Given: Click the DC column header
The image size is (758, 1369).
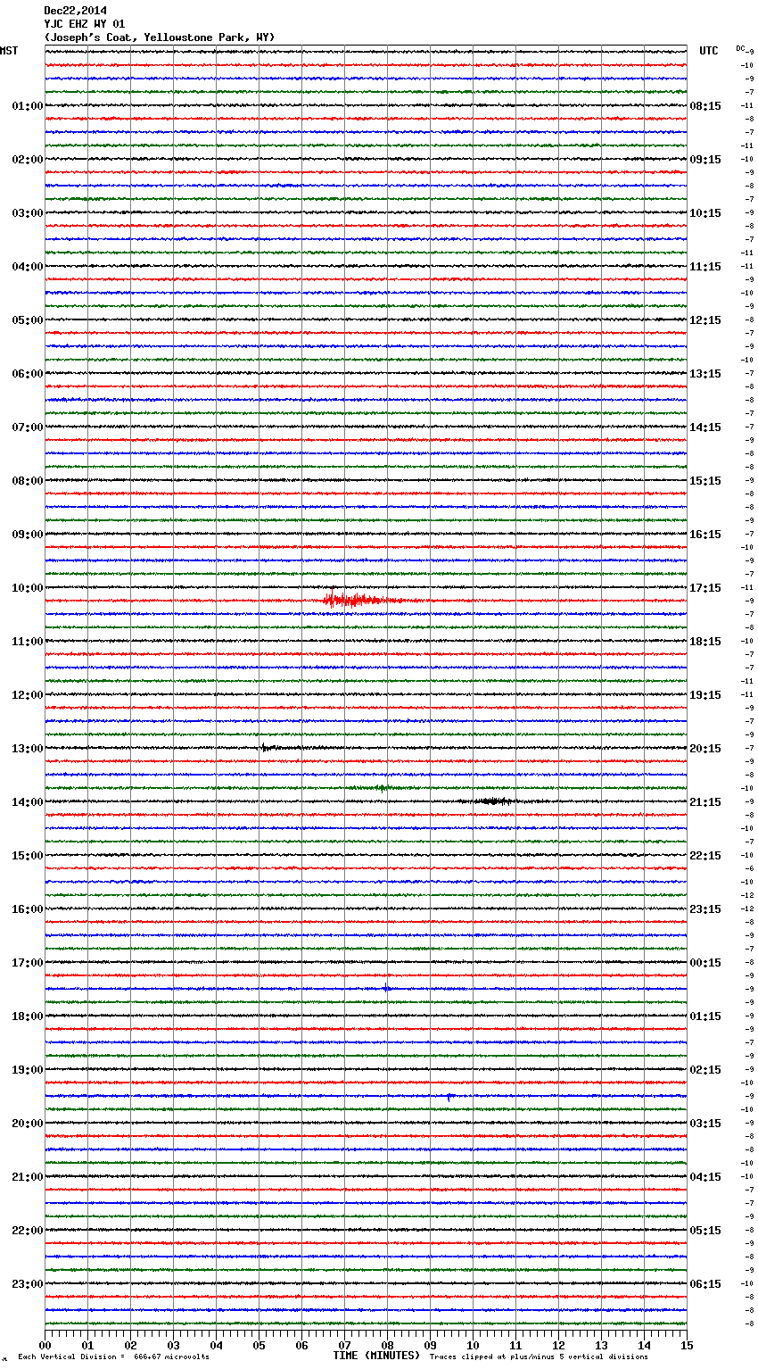Looking at the screenshot, I should (x=740, y=48).
